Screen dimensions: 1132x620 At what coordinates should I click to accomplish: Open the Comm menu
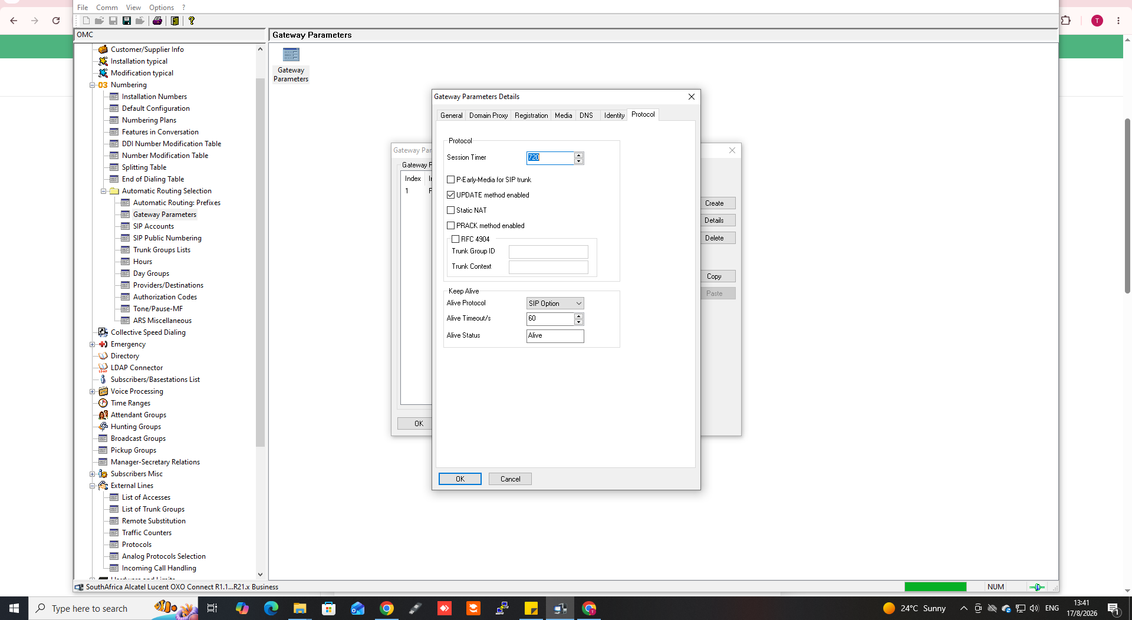pyautogui.click(x=107, y=8)
